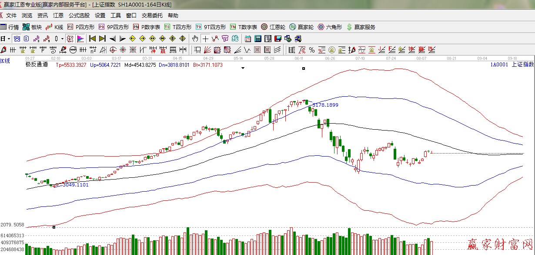Image resolution: width=535 pixels, height=255 pixels.
Task: Click the 3178.1899 peak price label
Action: 325,105
